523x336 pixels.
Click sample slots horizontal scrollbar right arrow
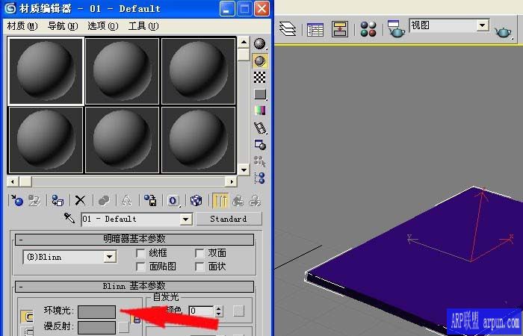point(231,181)
